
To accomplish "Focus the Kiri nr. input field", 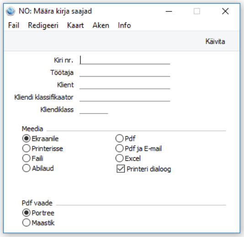I will pyautogui.click(x=125, y=60).
